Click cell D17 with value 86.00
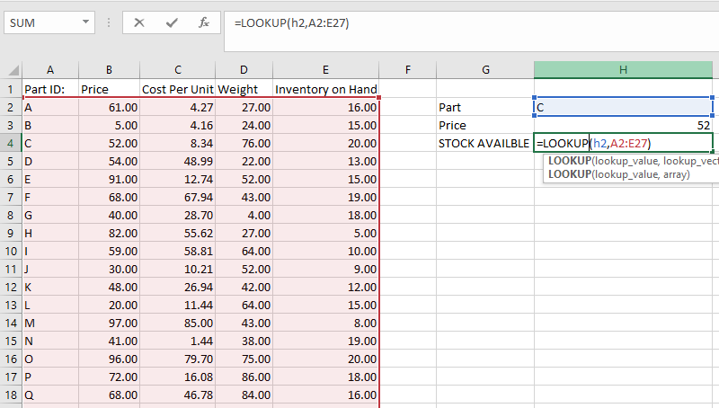Viewport: 719px width, 408px height. [x=244, y=377]
